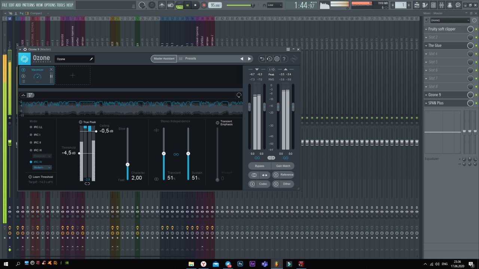Click the I/O meter button
The image size is (479, 269).
point(271,69)
